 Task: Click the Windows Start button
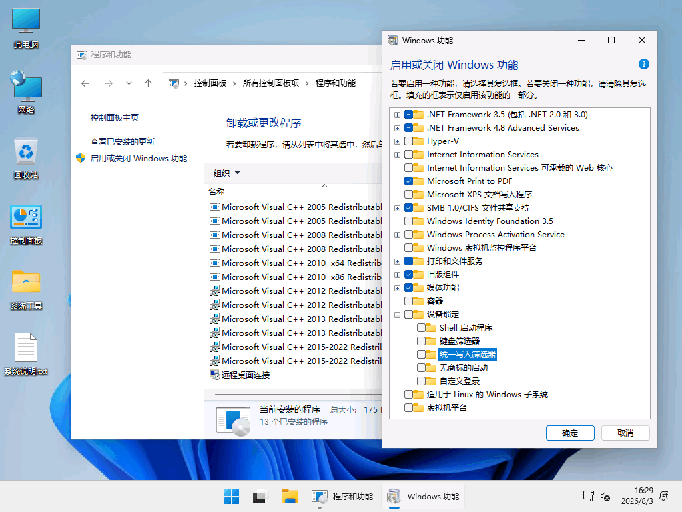point(231,496)
